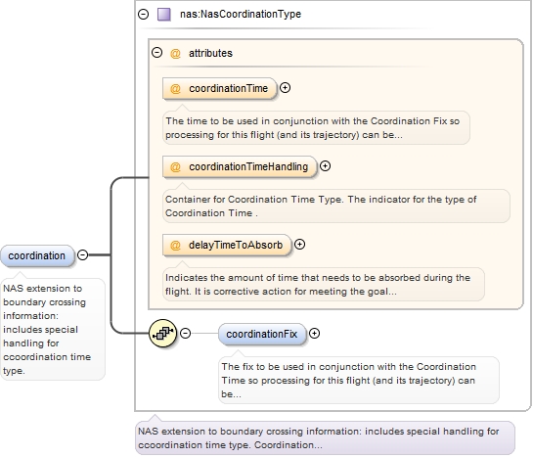Expand the delayTimeToAbsorb attribute
This screenshot has width=533, height=458.
click(x=299, y=245)
